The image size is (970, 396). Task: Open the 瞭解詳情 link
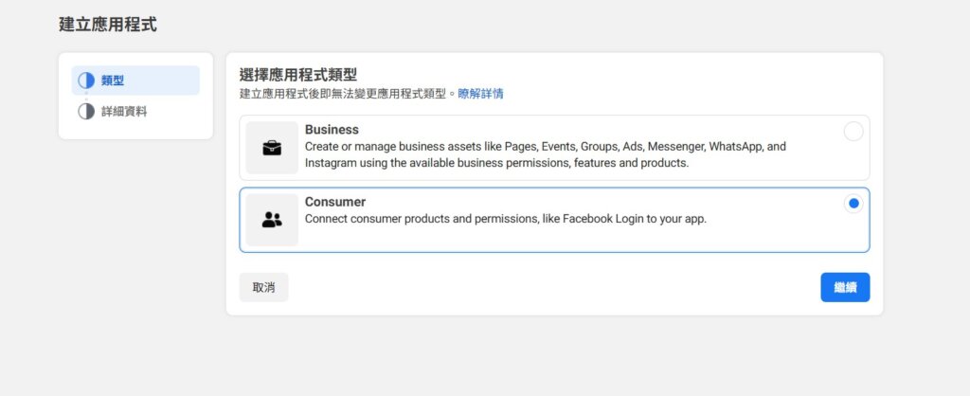tap(480, 94)
